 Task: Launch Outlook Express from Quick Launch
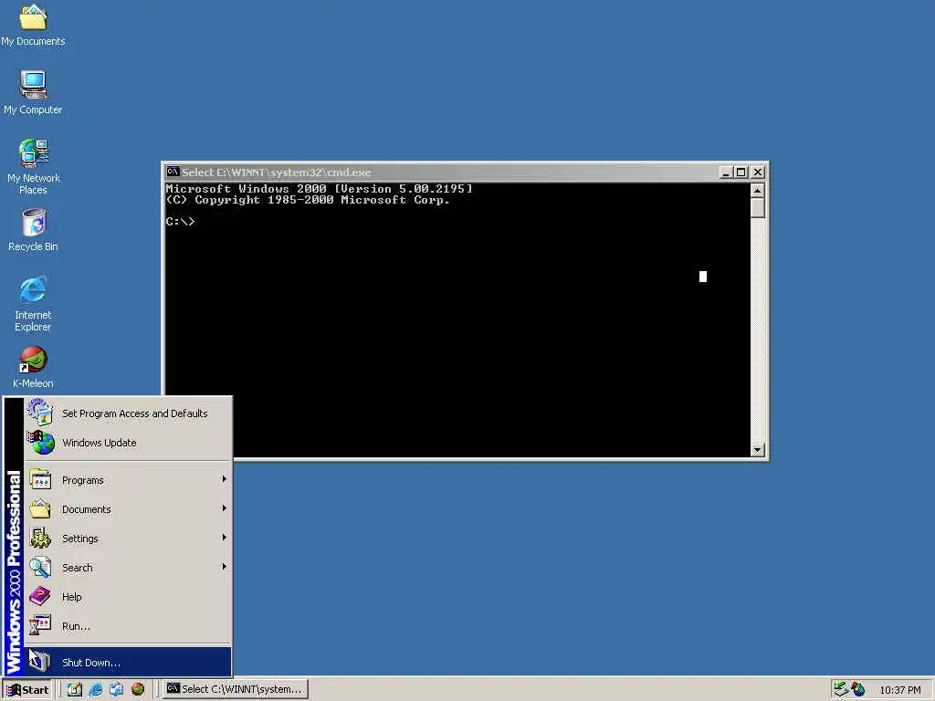(116, 689)
